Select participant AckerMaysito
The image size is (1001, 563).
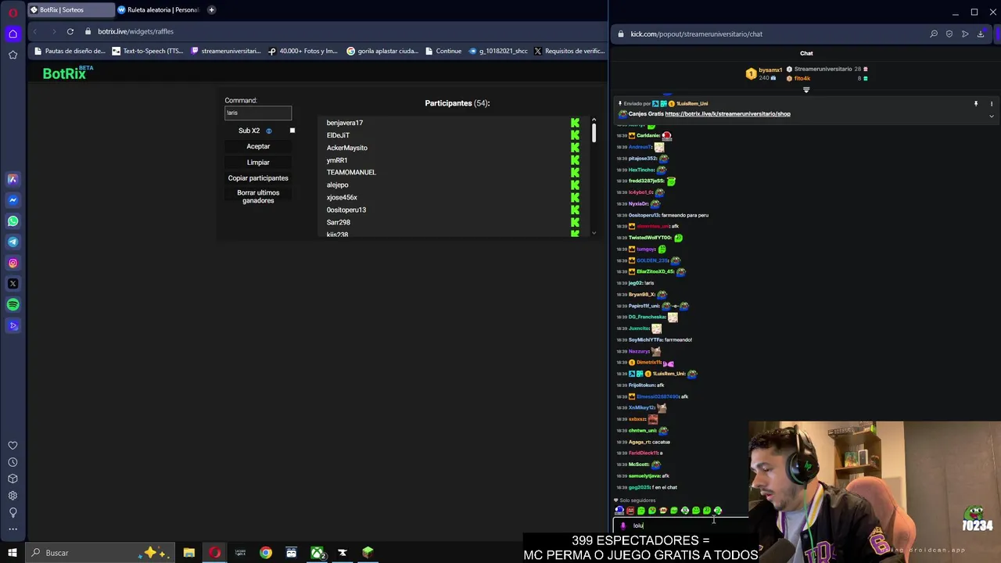tap(347, 148)
